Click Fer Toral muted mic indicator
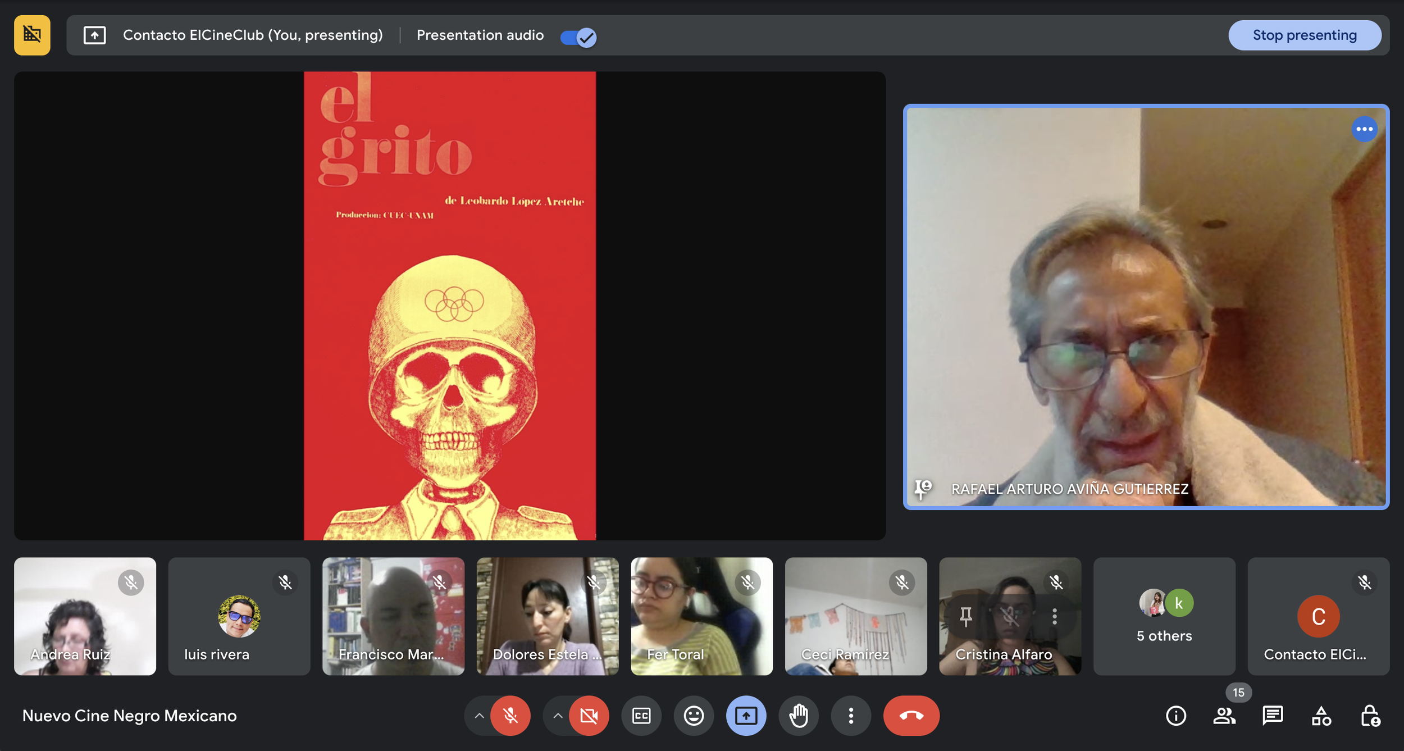Screen dimensions: 1404x751 click(748, 582)
